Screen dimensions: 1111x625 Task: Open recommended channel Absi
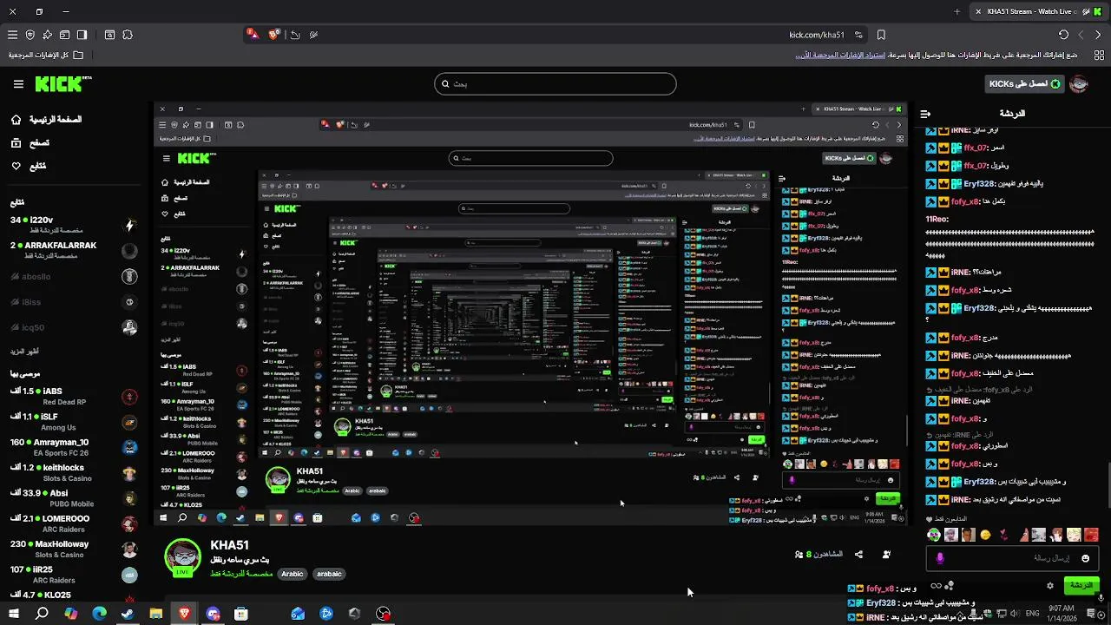click(74, 498)
